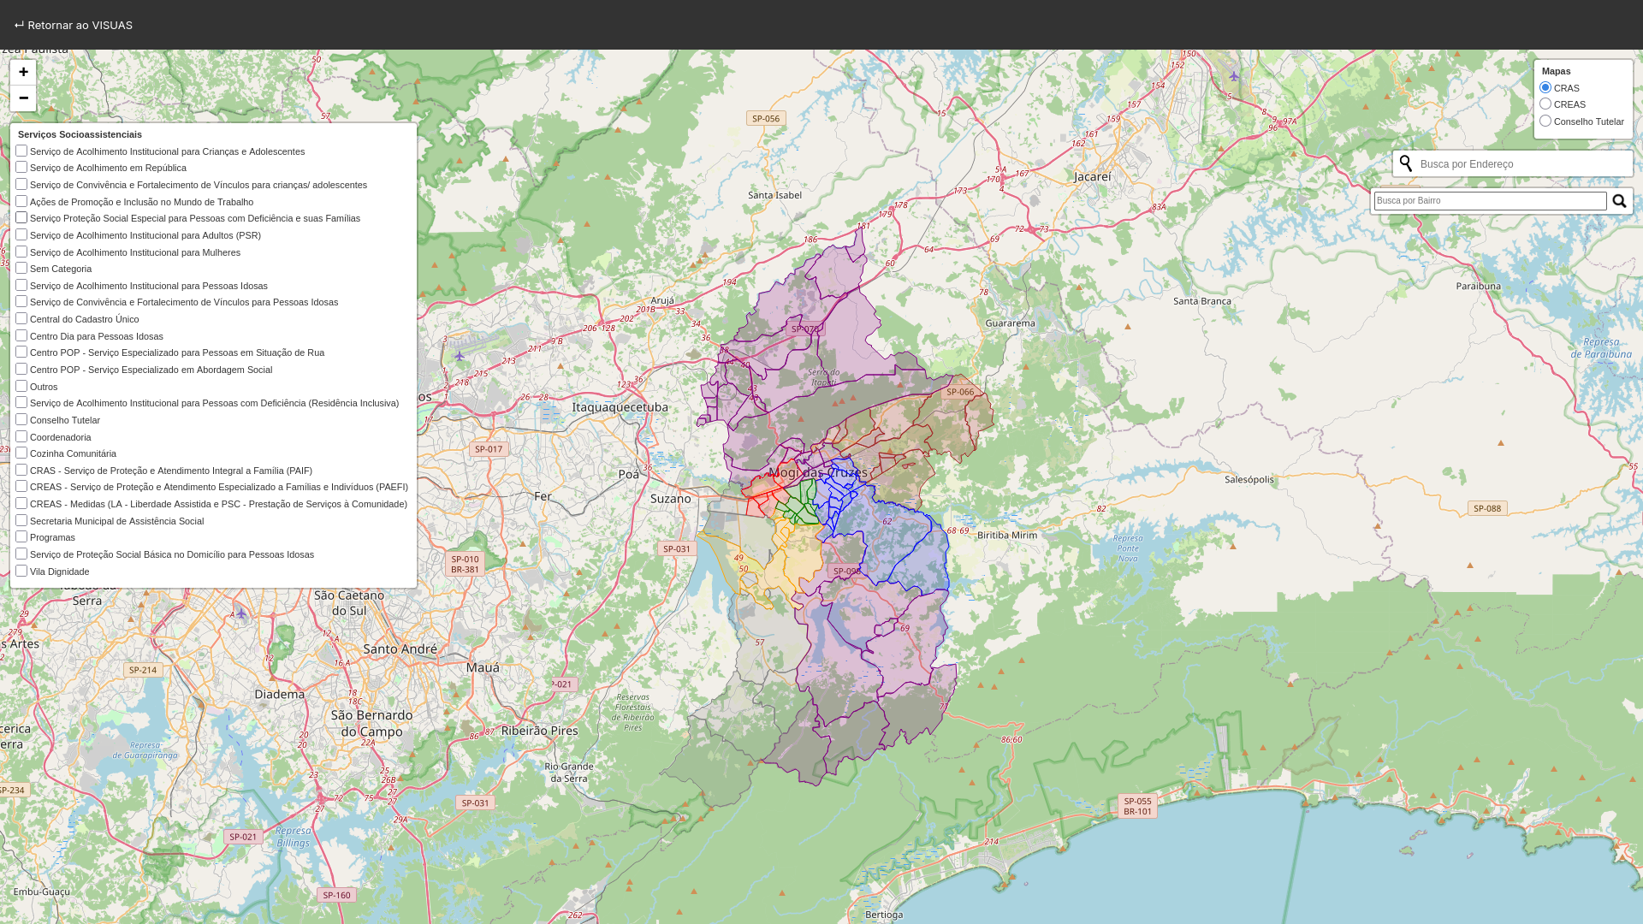This screenshot has height=924, width=1643.
Task: Click the Mogi das Cruzes map label
Action: click(x=818, y=472)
